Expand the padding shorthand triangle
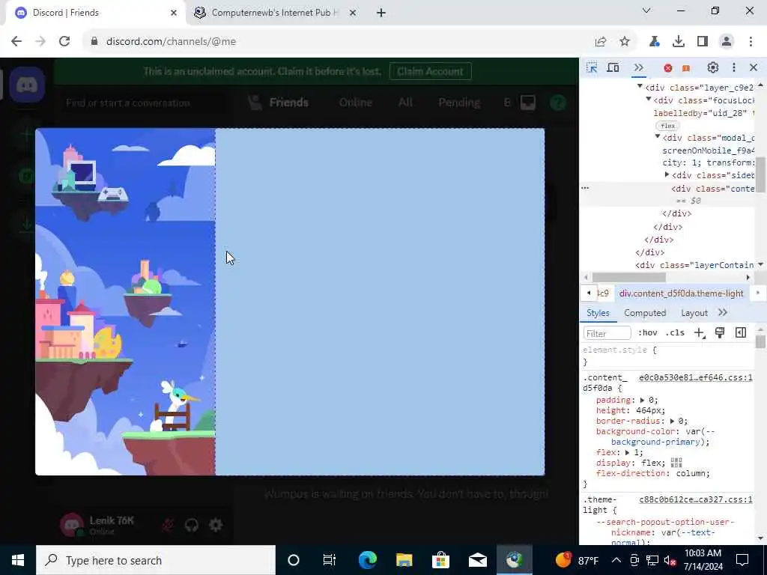The height and width of the screenshot is (575, 767). (x=642, y=401)
